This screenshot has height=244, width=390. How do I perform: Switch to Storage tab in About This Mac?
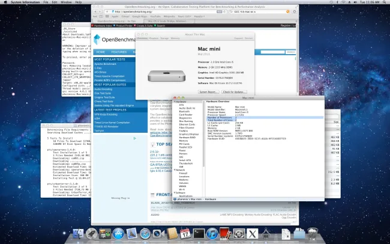(x=164, y=38)
